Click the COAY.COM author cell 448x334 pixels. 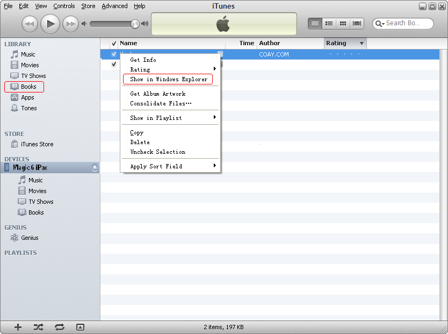click(x=274, y=54)
